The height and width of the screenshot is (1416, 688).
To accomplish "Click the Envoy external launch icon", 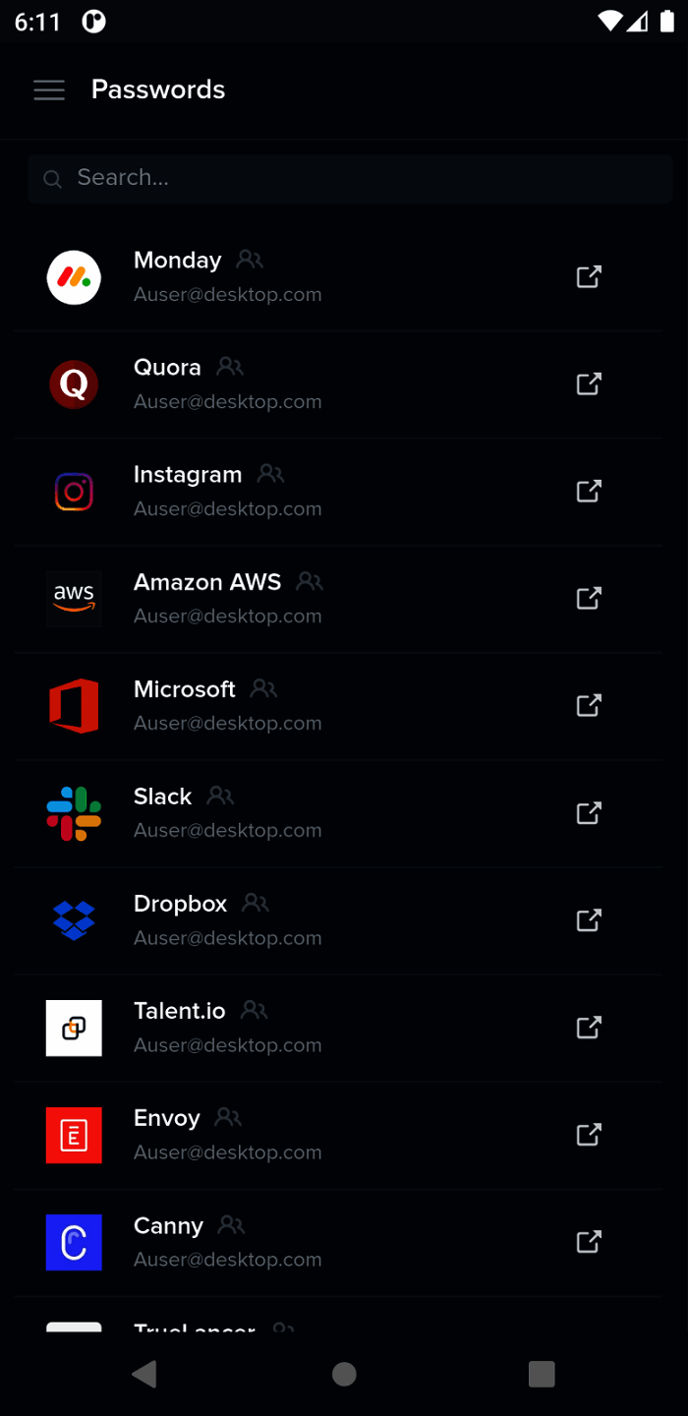I will 588,1135.
